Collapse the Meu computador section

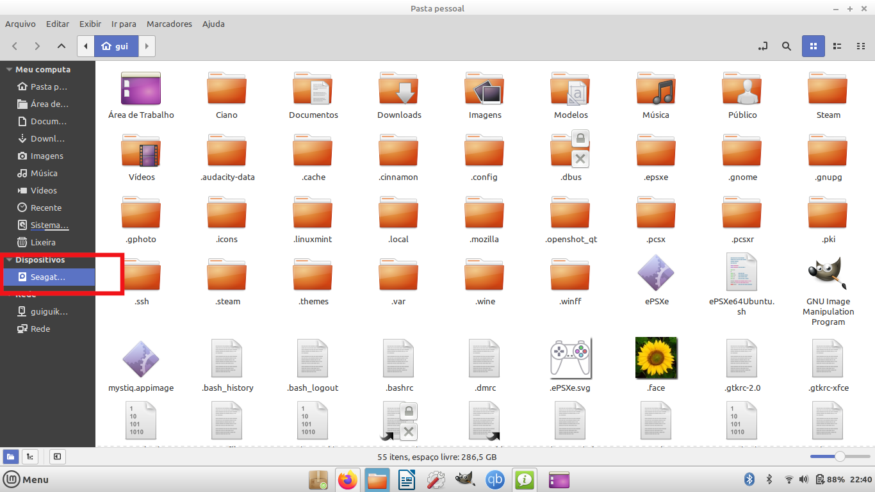pyautogui.click(x=9, y=69)
